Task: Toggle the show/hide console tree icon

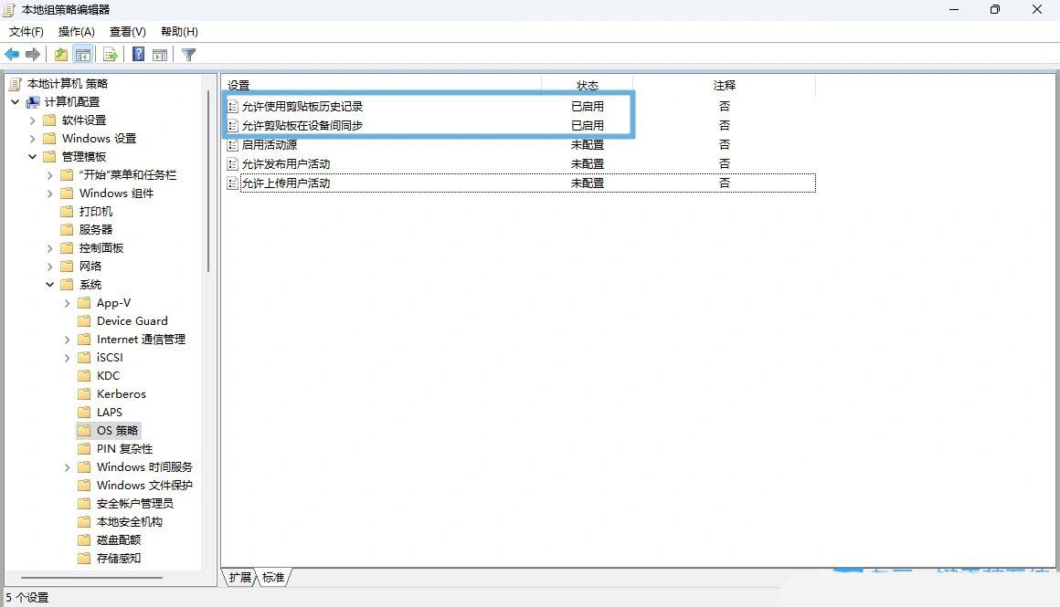Action: 83,55
